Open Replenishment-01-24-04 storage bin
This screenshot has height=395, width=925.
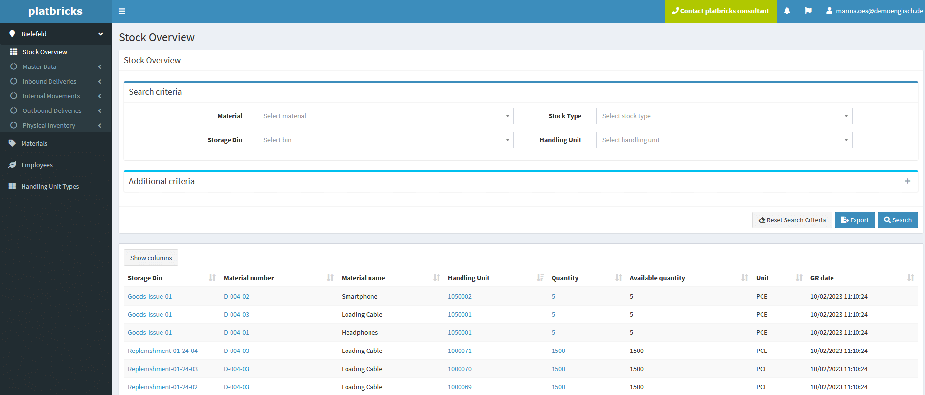162,351
